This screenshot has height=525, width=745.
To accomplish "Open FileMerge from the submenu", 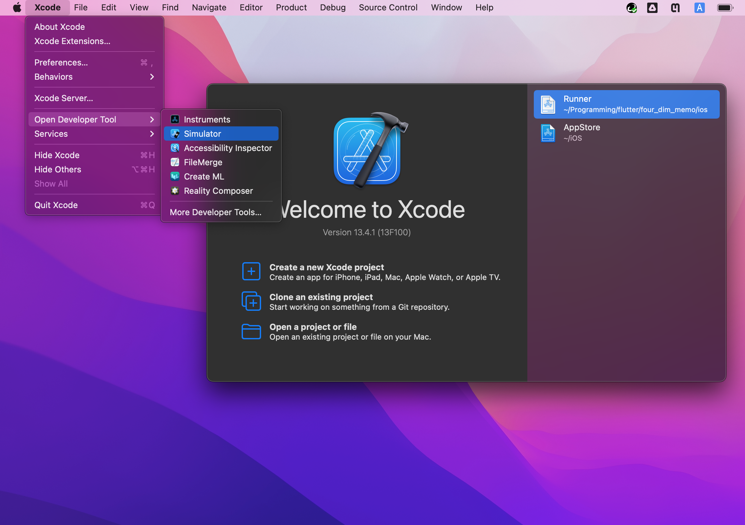I will coord(221,162).
